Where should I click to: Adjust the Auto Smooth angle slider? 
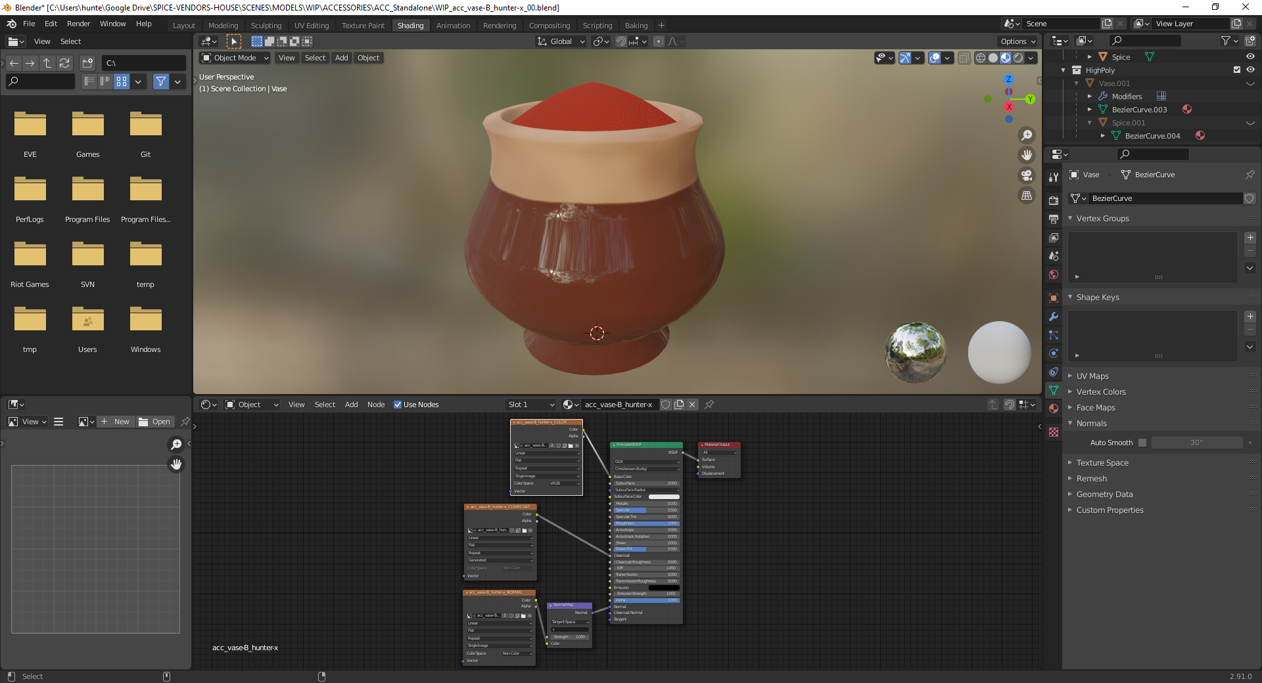(1196, 443)
